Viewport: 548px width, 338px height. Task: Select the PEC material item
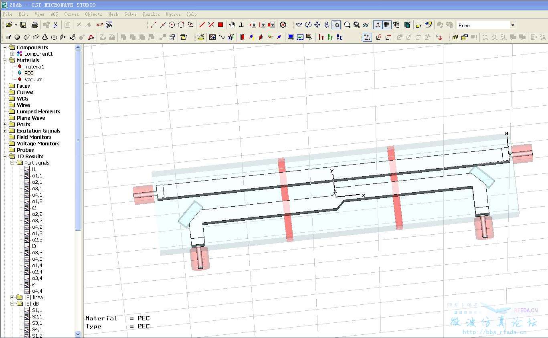[x=29, y=73]
